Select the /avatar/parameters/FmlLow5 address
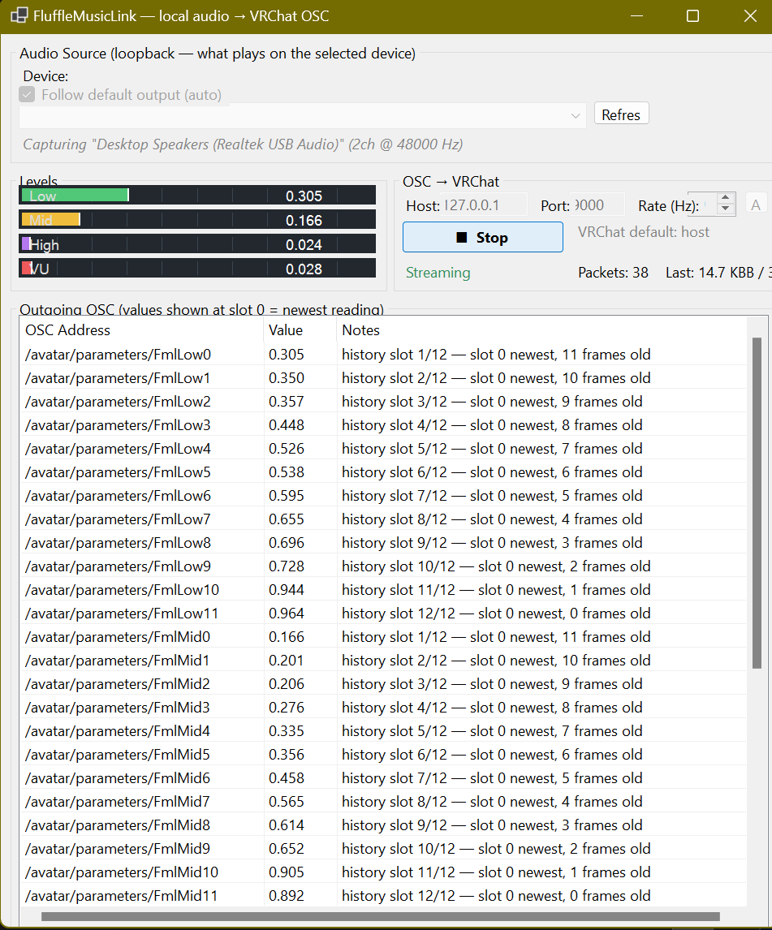Viewport: 772px width, 930px height. (118, 472)
